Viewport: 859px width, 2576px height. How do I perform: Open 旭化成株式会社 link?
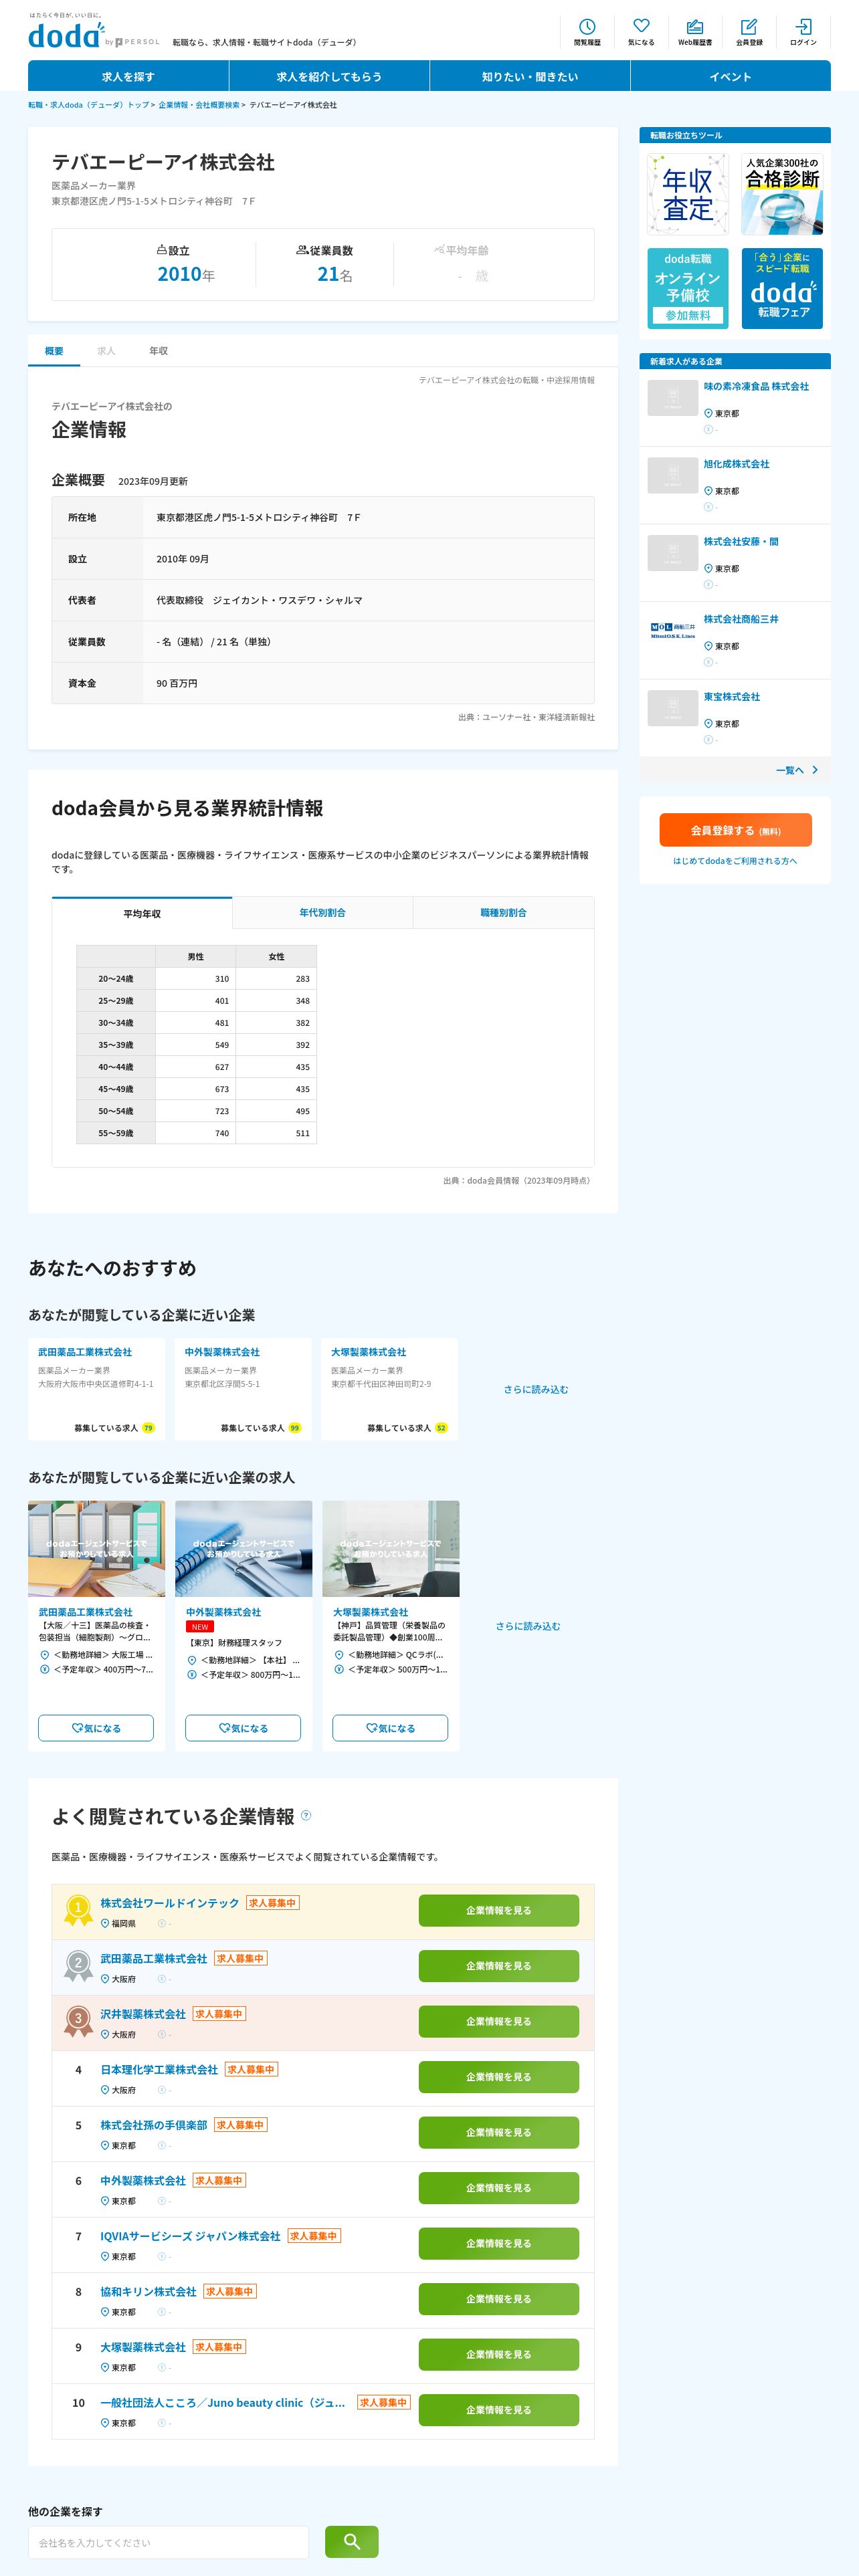tap(736, 464)
